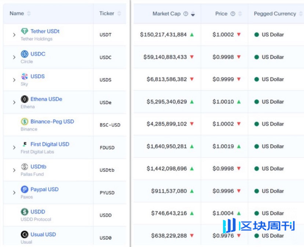Screen dimensions: 304x247
Task: Click the Market Cap help question icon
Action: click(186, 14)
